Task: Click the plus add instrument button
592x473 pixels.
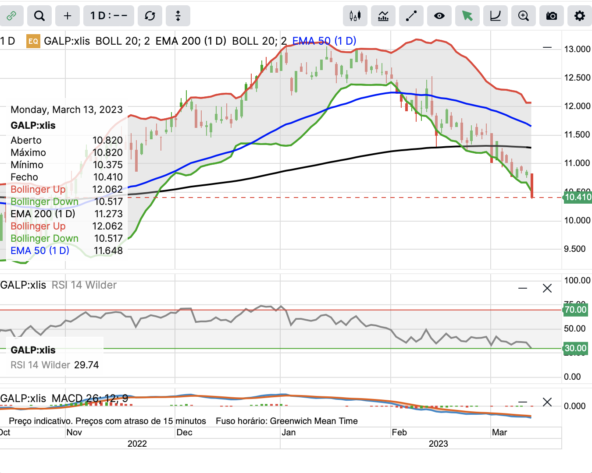Action: (68, 16)
